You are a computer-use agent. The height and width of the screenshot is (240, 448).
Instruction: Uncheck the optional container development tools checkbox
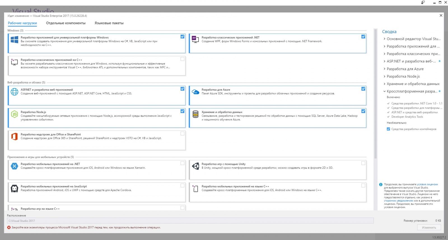point(388,129)
